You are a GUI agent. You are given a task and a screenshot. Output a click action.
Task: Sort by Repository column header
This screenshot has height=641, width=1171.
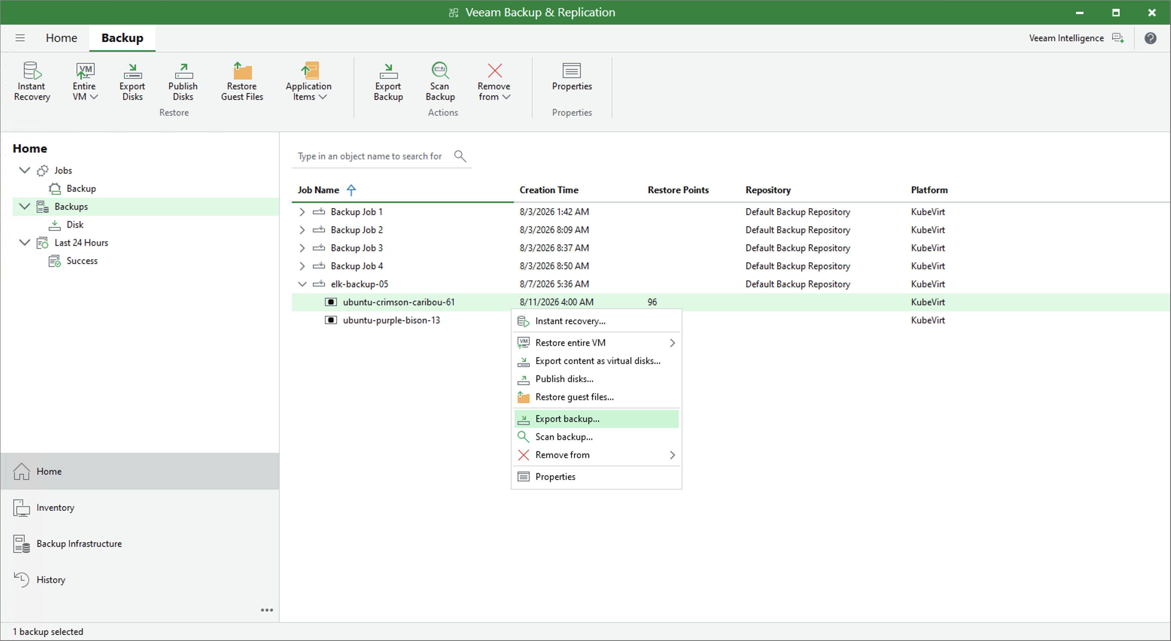[x=768, y=190]
